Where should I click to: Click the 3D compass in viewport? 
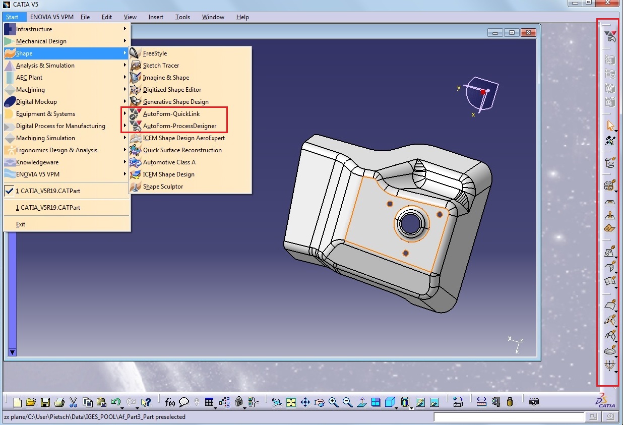481,94
